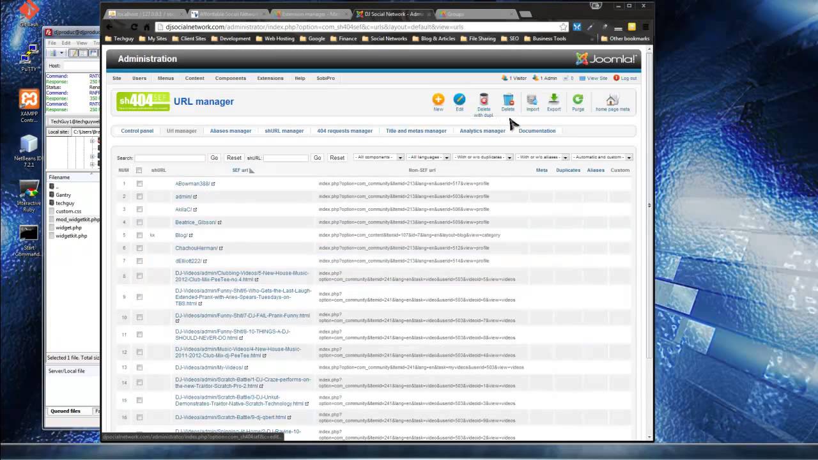Viewport: 818px width, 460px height.
Task: Open With or w/o aliases dropdown
Action: 543,157
